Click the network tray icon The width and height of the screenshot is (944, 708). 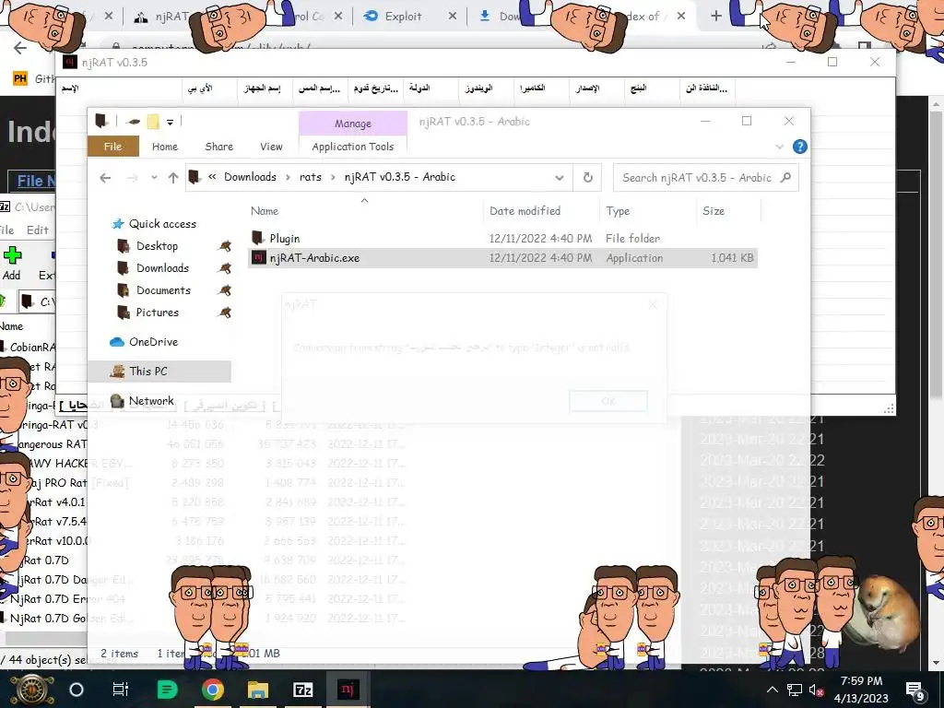pyautogui.click(x=795, y=690)
